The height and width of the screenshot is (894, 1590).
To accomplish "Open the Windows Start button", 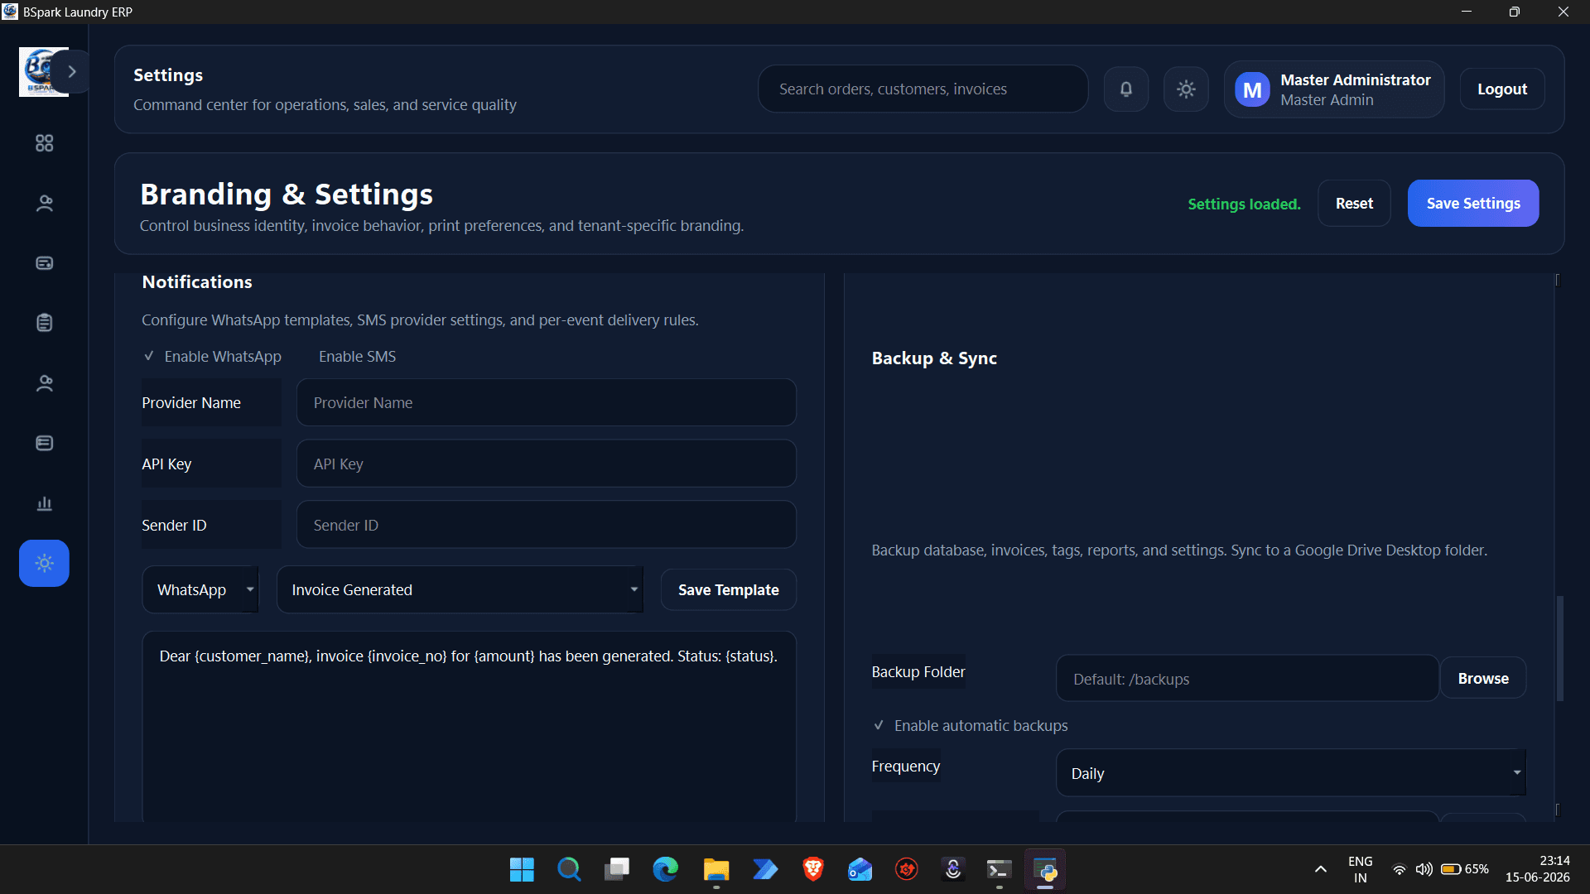I will coord(522,870).
